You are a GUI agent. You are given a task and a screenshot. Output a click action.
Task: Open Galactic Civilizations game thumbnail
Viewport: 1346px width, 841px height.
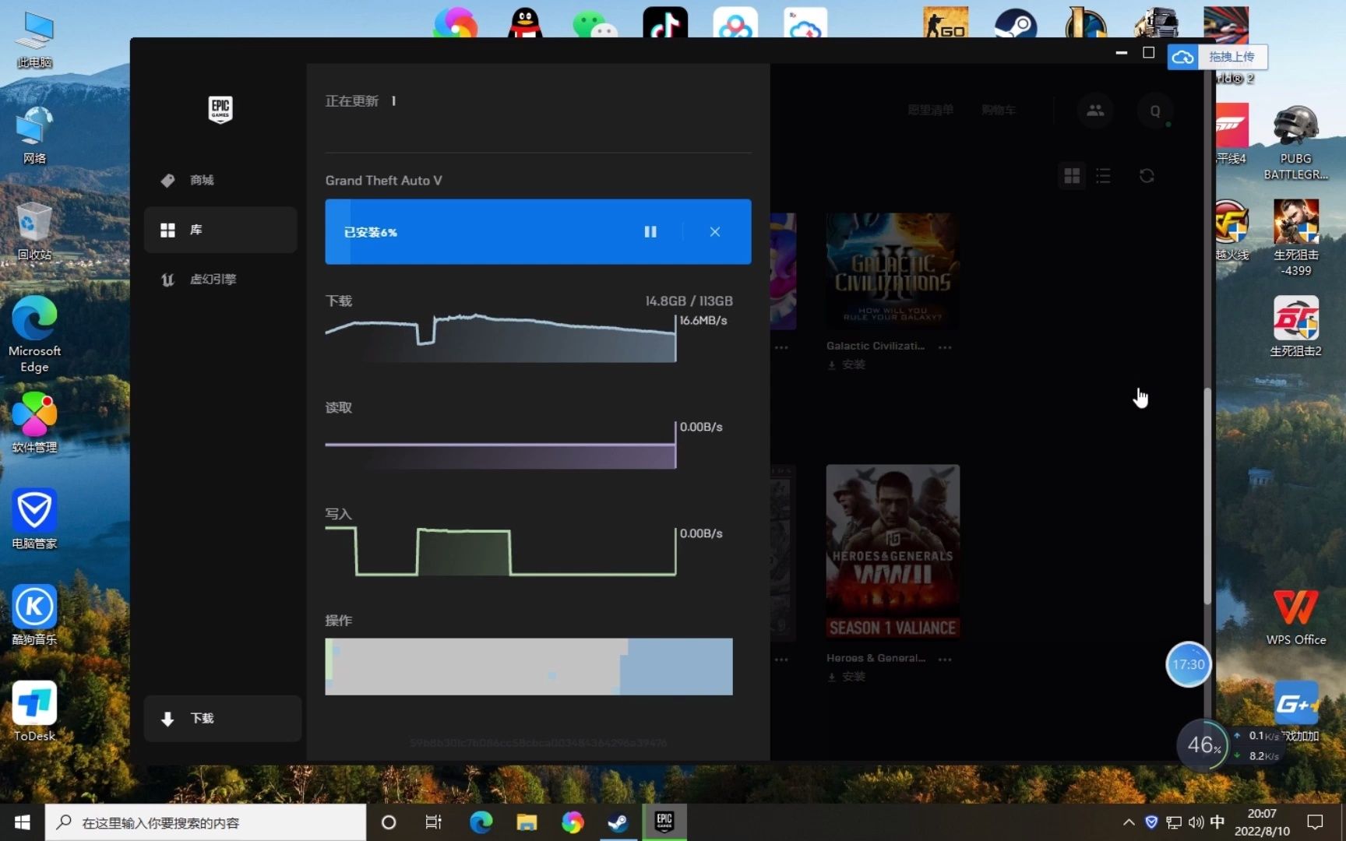point(893,271)
